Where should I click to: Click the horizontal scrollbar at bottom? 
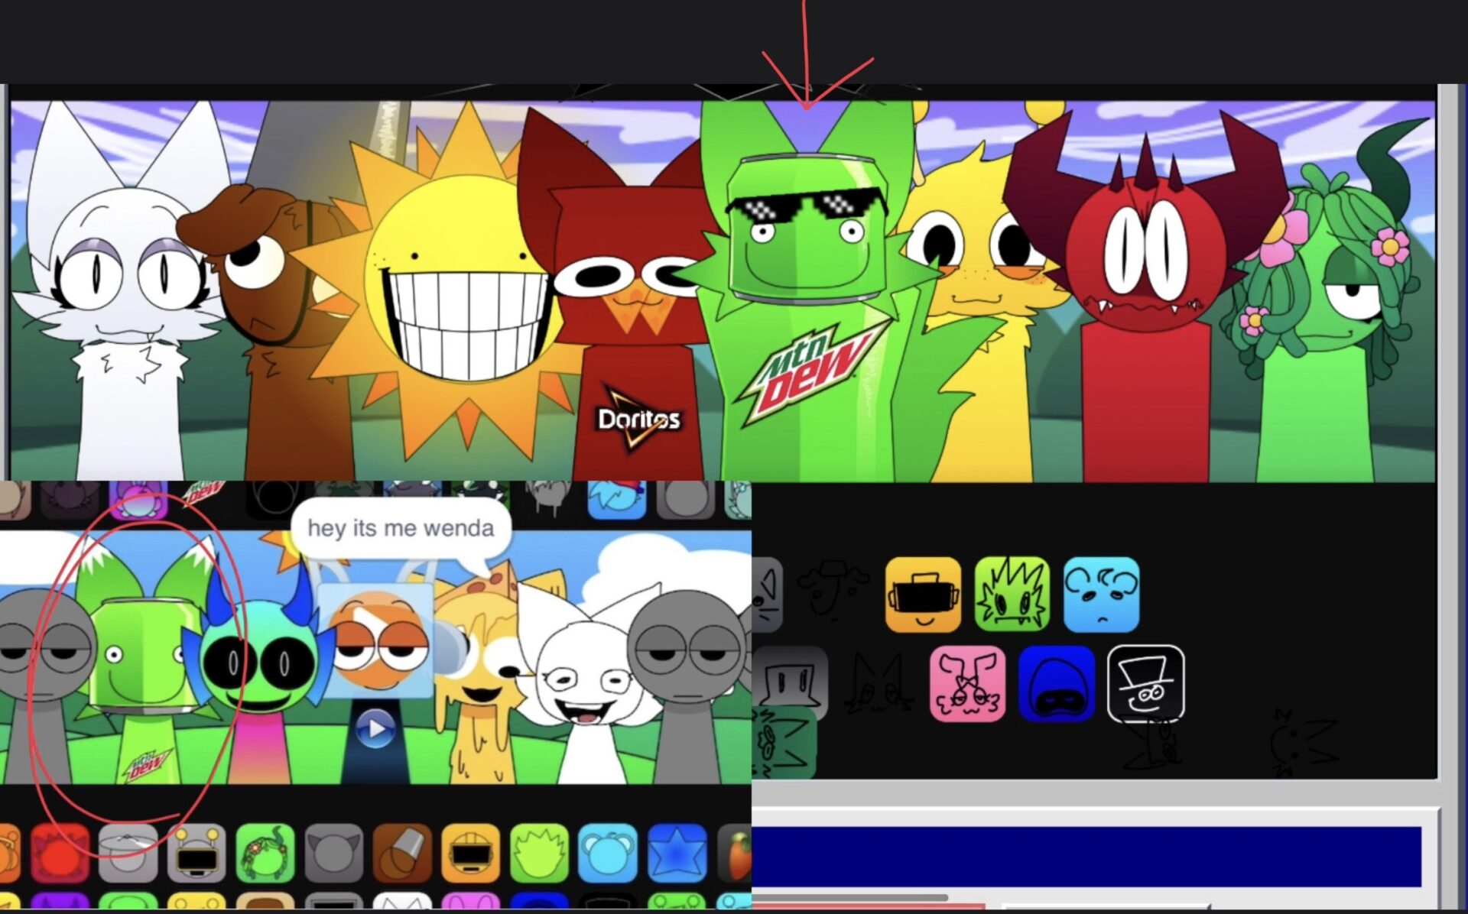849,898
